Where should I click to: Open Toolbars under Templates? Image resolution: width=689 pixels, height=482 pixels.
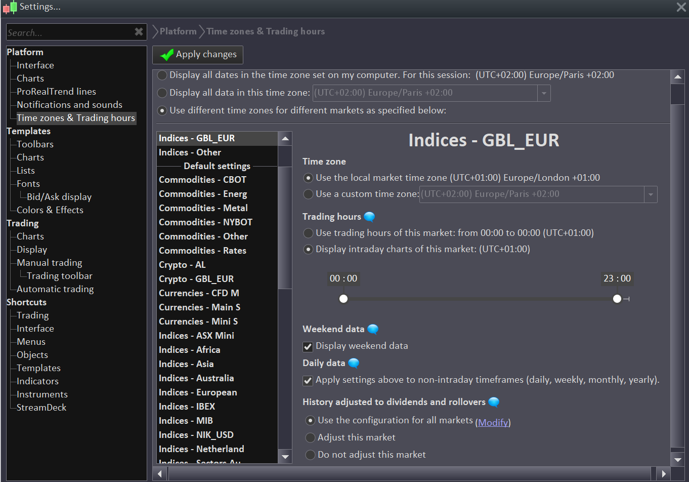[x=35, y=144]
